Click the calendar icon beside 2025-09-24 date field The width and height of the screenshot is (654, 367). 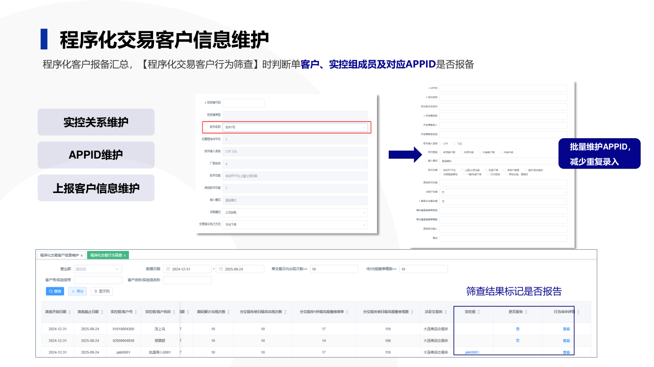(x=221, y=269)
